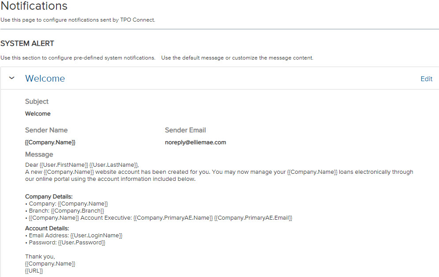Select the Branch: {{Company.Branch}} bullet
Viewport: 439px width, 277px height.
click(65, 211)
